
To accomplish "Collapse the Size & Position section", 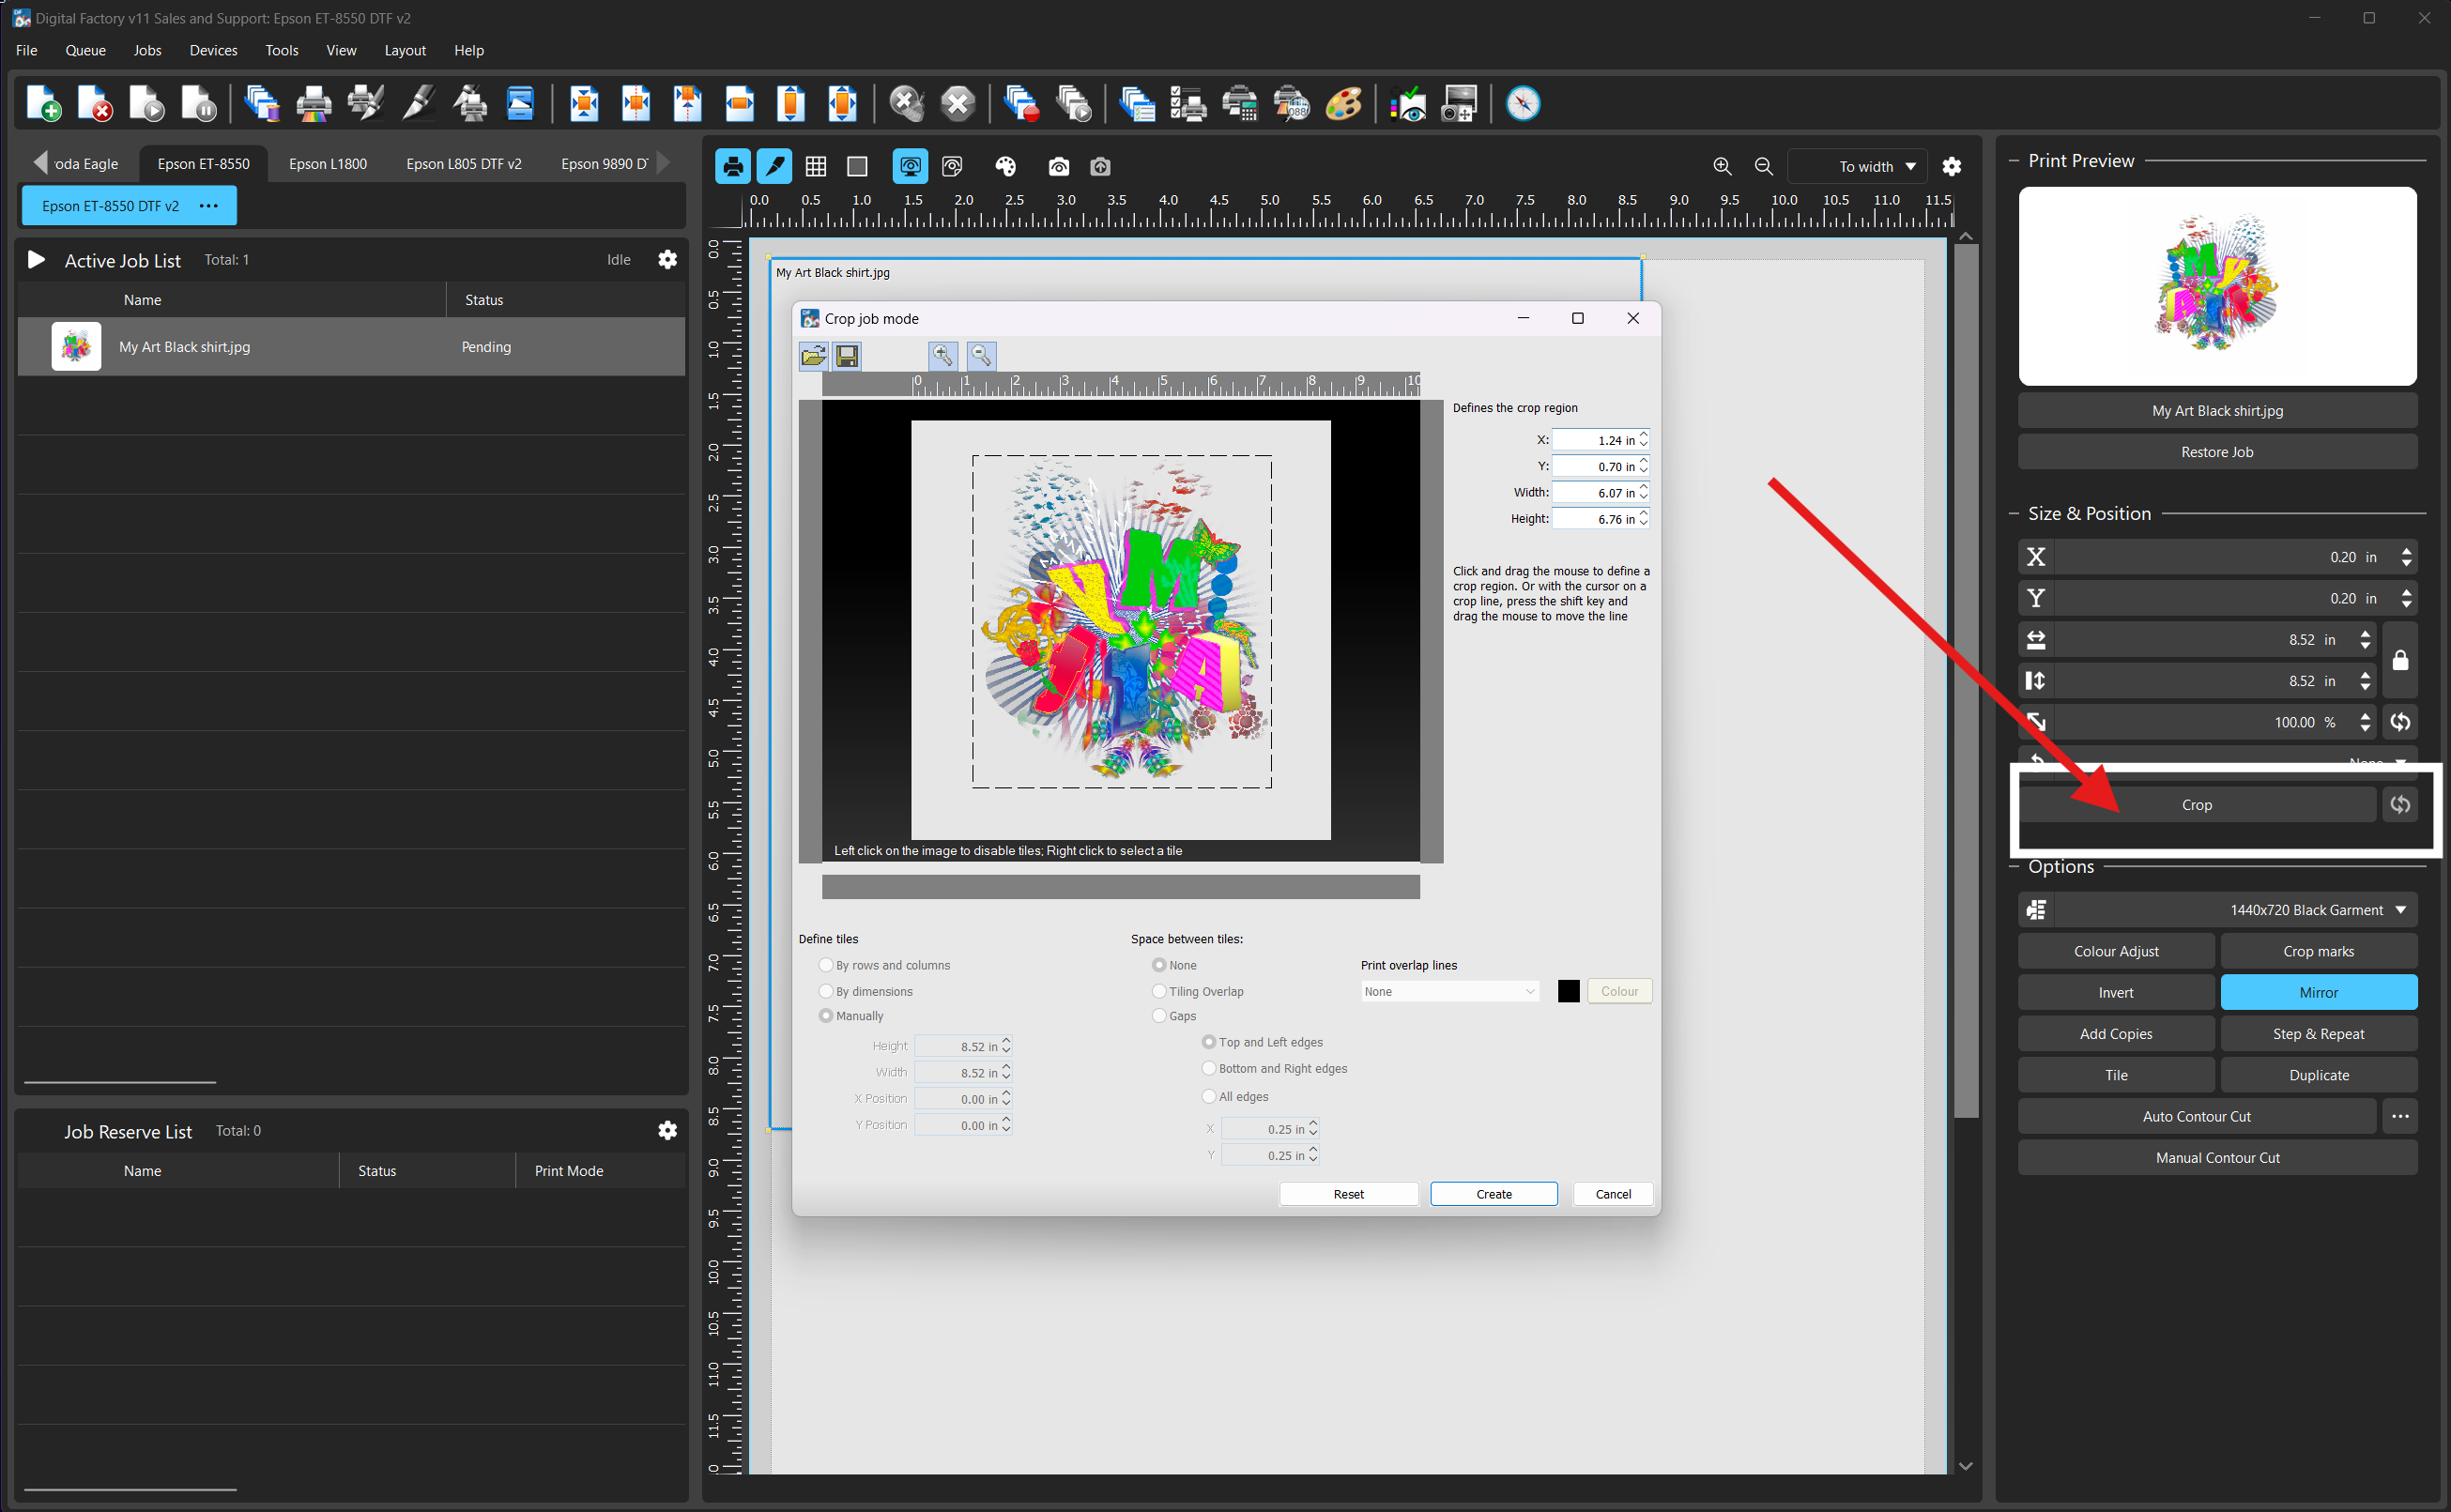I will click(x=2014, y=514).
